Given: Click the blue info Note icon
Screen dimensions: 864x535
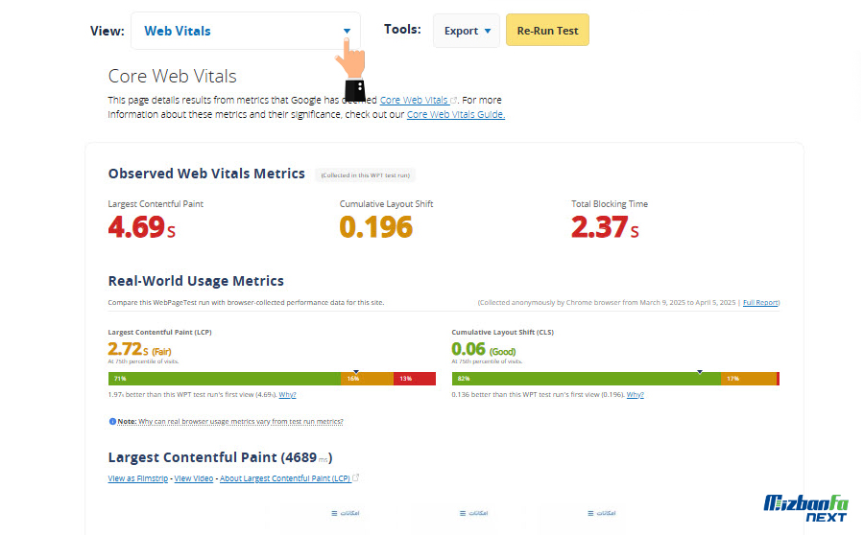Looking at the screenshot, I should pyautogui.click(x=112, y=421).
